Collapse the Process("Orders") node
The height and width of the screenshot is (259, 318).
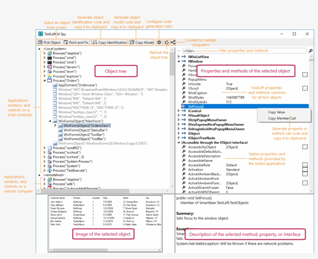(x=45, y=81)
